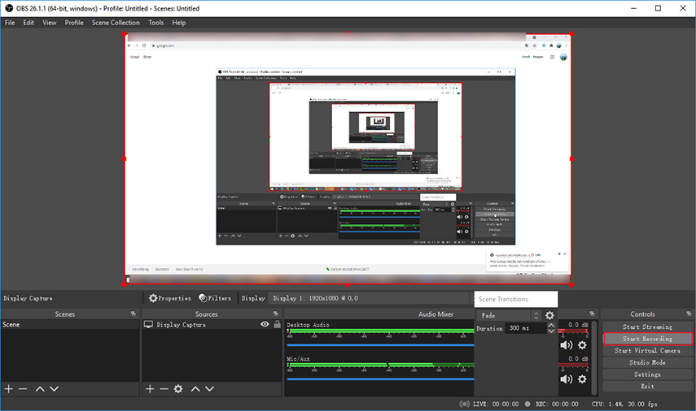Open transition properties gear next to Fade
This screenshot has height=411, width=696.
(x=550, y=315)
